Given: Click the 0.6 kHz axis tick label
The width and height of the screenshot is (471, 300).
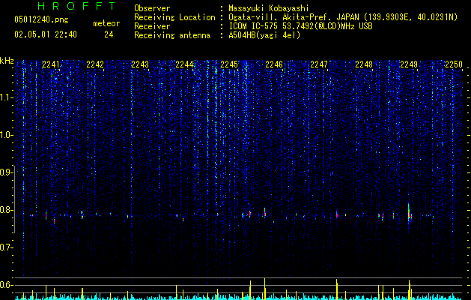Looking at the screenshot, I should 6,285.
